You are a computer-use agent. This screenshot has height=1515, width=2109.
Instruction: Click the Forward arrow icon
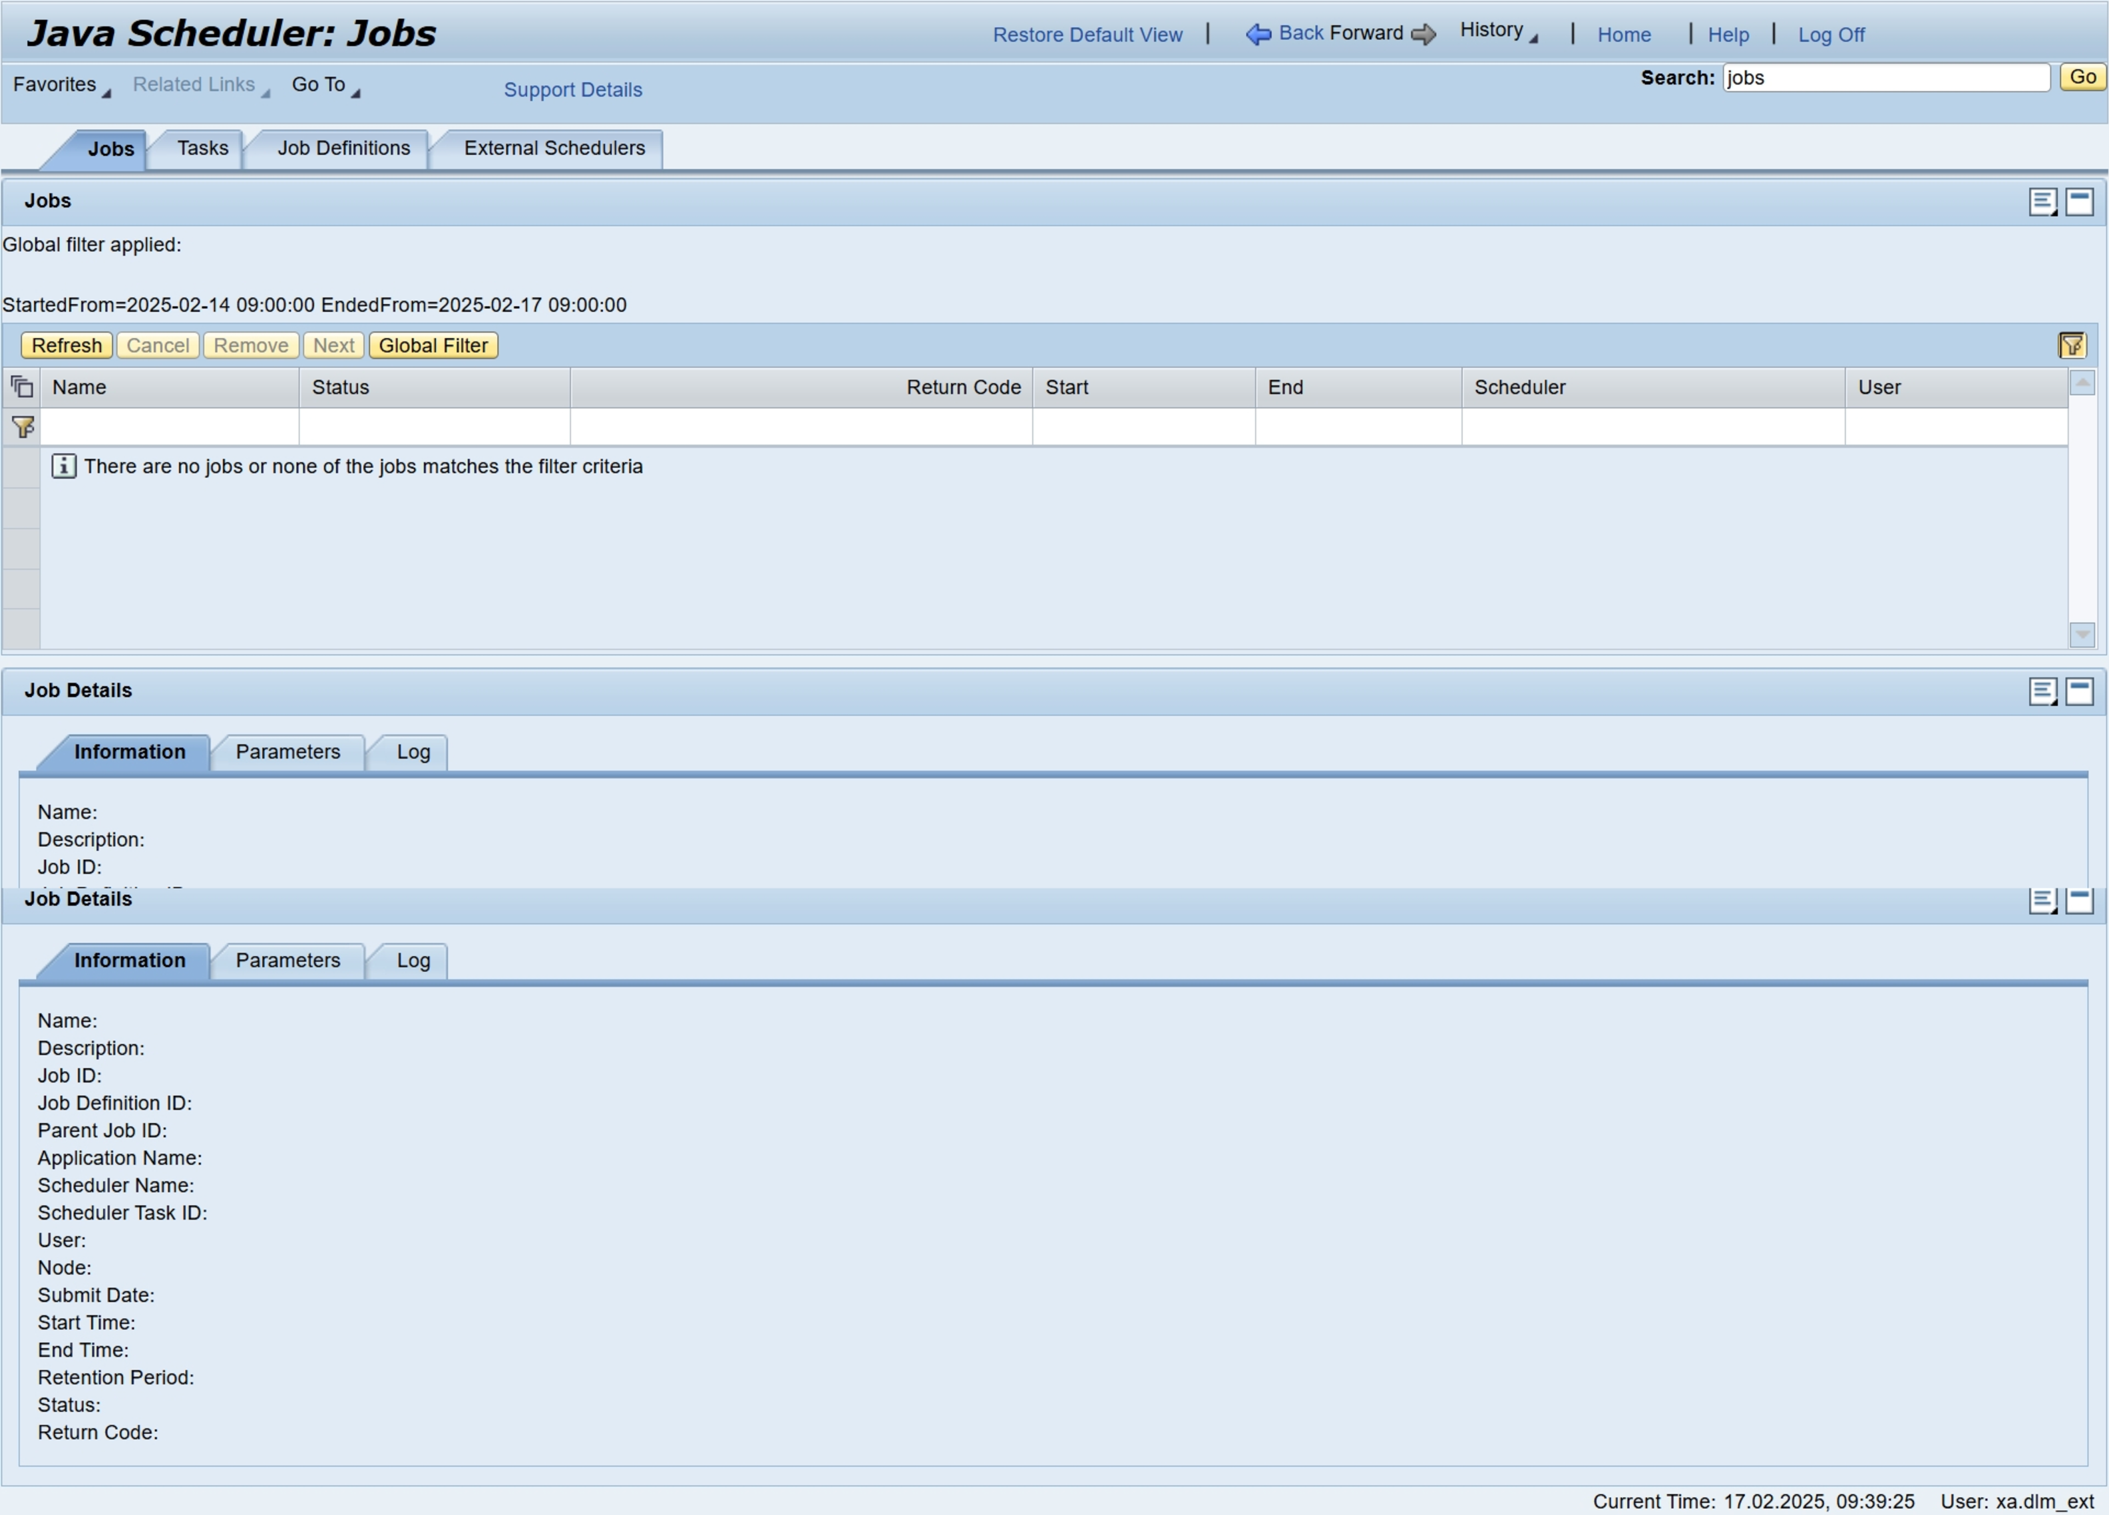(x=1423, y=35)
